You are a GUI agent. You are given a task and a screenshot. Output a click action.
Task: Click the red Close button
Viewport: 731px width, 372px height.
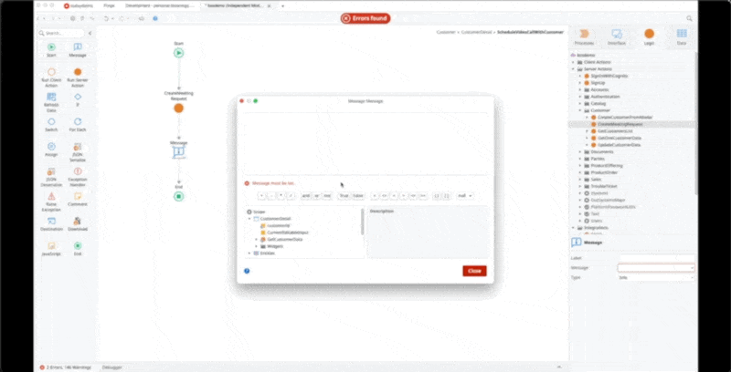click(x=474, y=271)
